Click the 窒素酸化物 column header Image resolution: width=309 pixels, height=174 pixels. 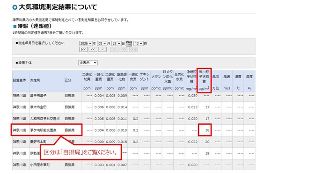[x=122, y=77]
